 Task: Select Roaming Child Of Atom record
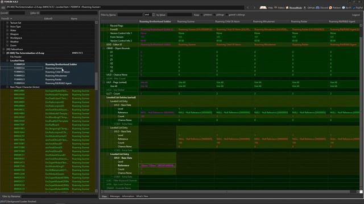click(47, 72)
